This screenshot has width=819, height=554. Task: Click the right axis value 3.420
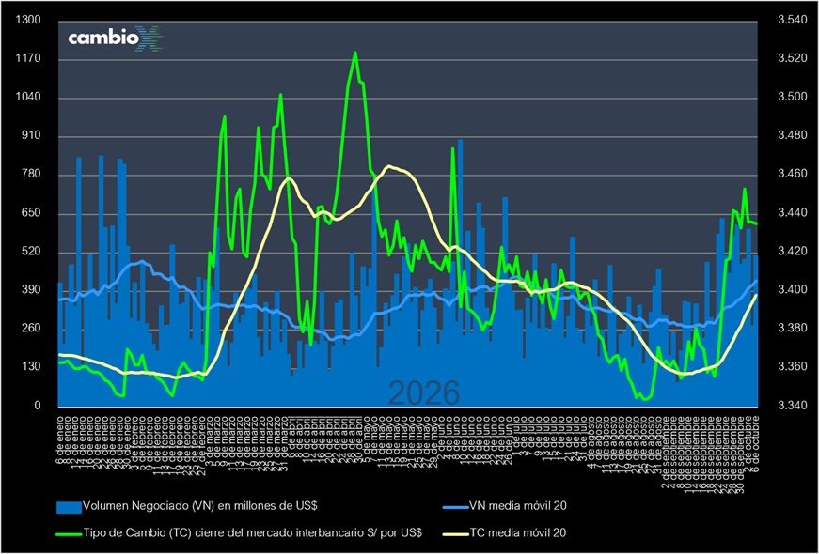793,252
